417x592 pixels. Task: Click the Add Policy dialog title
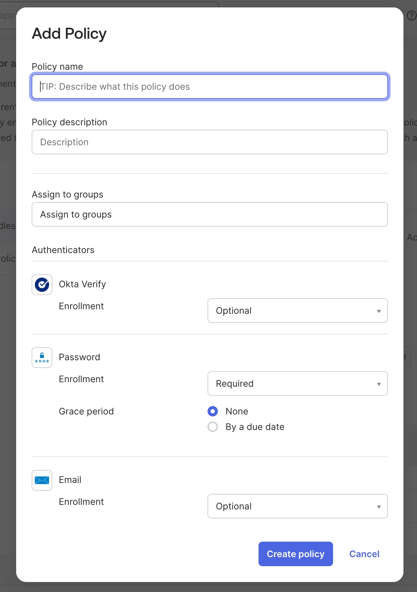tap(69, 34)
